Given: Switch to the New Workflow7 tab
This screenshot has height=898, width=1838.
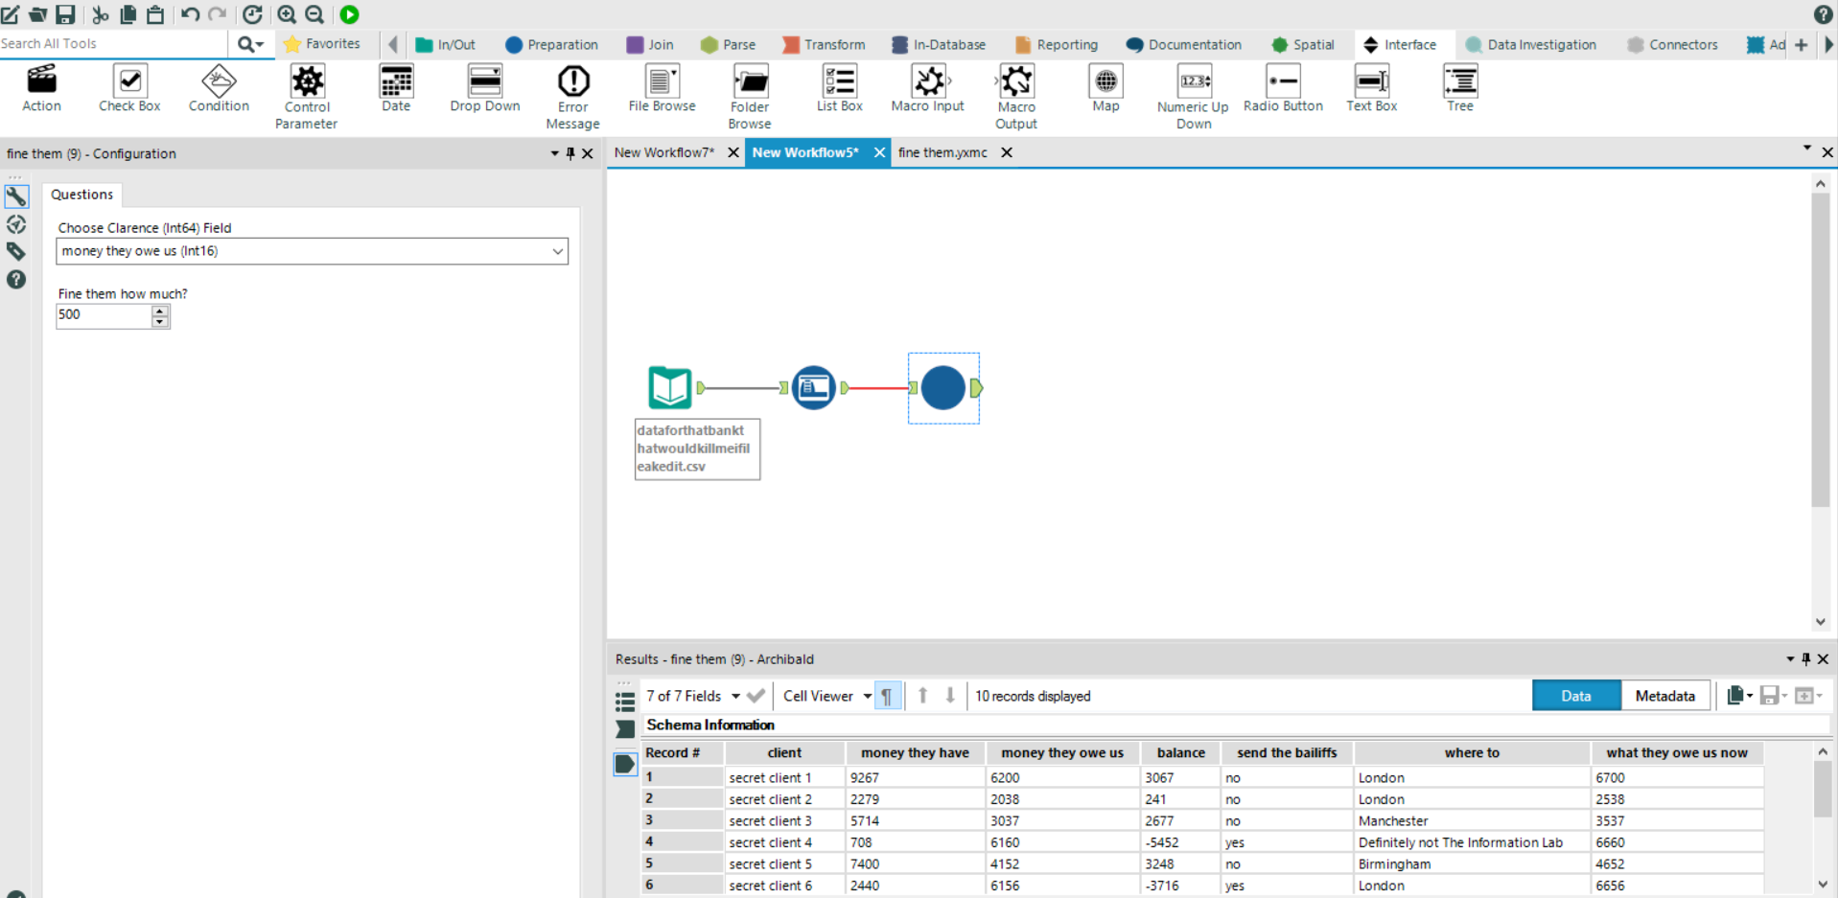Looking at the screenshot, I should point(664,152).
